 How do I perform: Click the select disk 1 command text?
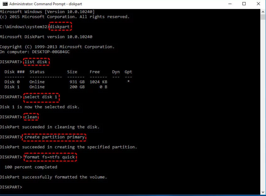point(42,97)
